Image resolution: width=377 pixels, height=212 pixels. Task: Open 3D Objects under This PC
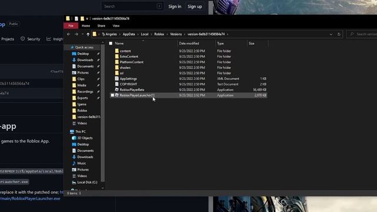coord(85,138)
